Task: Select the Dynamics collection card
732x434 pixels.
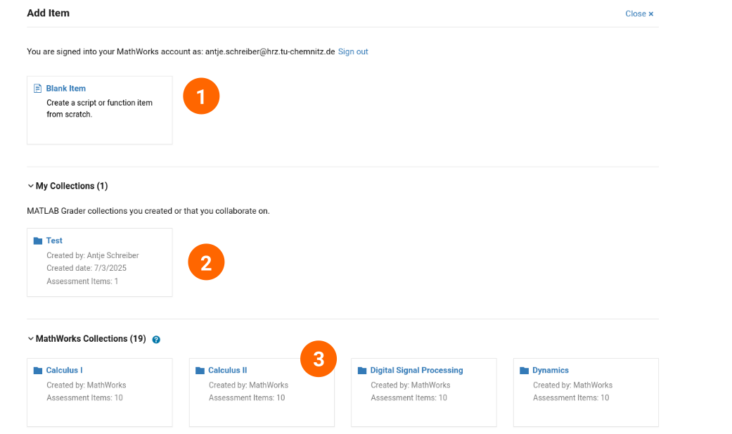Action: (x=586, y=392)
